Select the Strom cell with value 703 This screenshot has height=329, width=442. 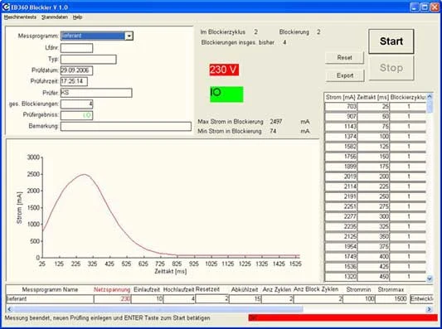[x=341, y=106]
